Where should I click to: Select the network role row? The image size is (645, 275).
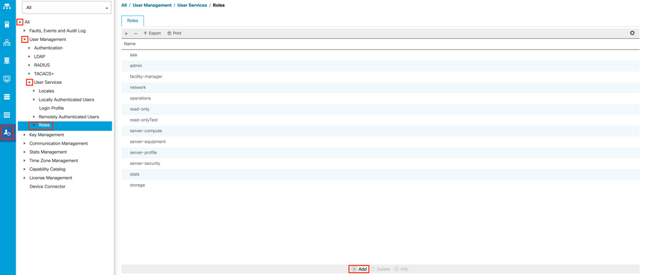[x=381, y=87]
